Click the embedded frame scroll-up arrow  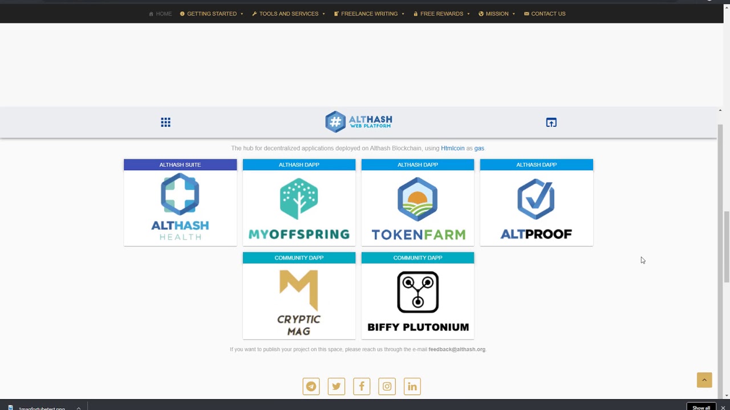(x=720, y=110)
